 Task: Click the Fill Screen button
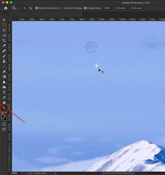(x=136, y=8)
